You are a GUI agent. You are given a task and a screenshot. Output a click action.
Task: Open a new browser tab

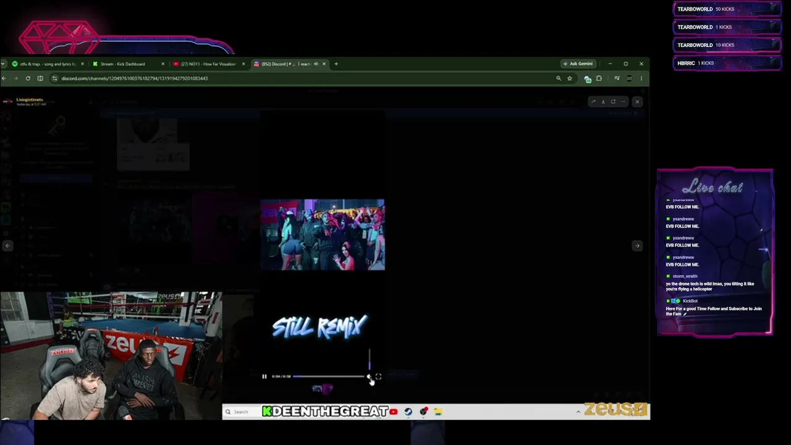tap(336, 64)
